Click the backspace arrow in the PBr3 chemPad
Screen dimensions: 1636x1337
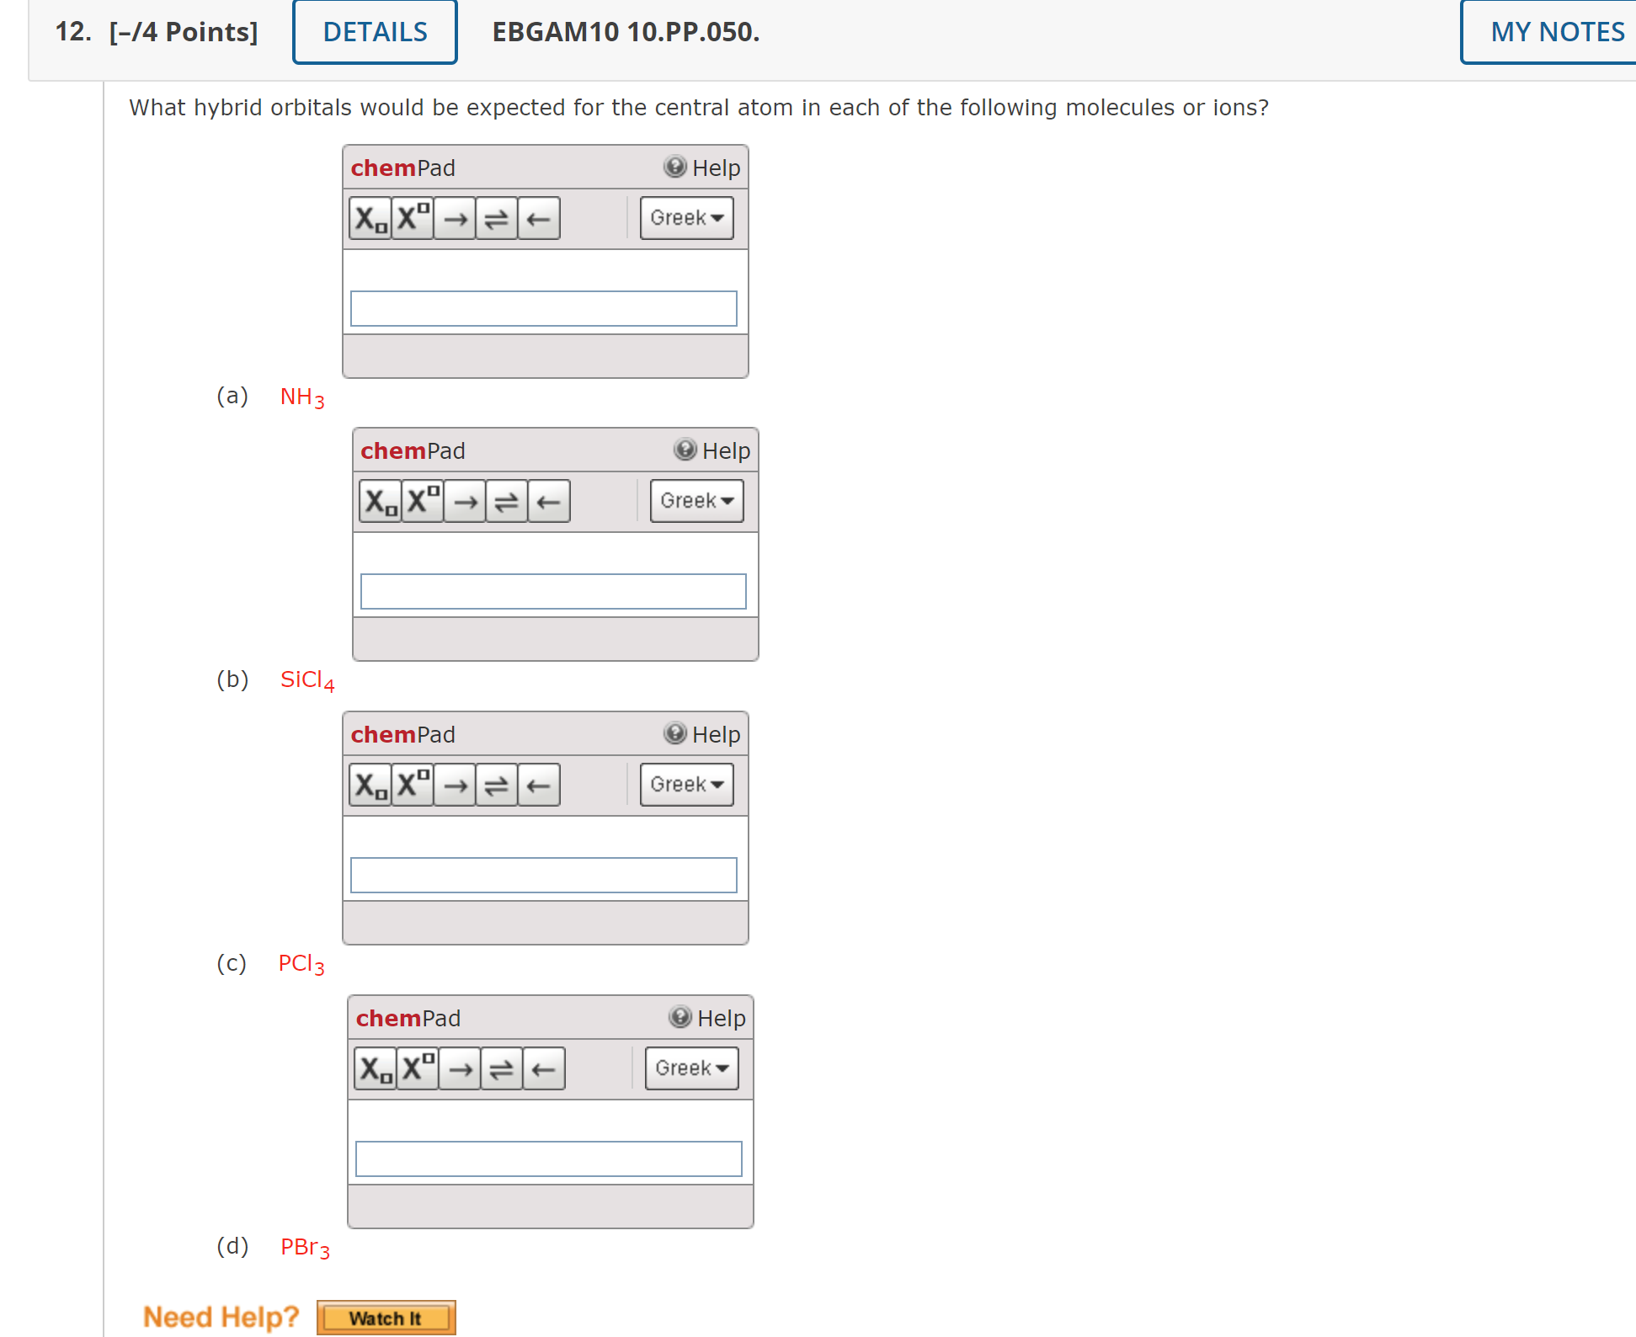pos(543,1068)
